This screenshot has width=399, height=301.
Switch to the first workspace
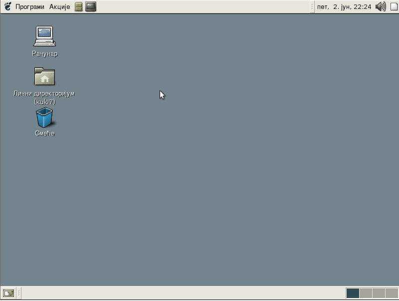pyautogui.click(x=353, y=293)
